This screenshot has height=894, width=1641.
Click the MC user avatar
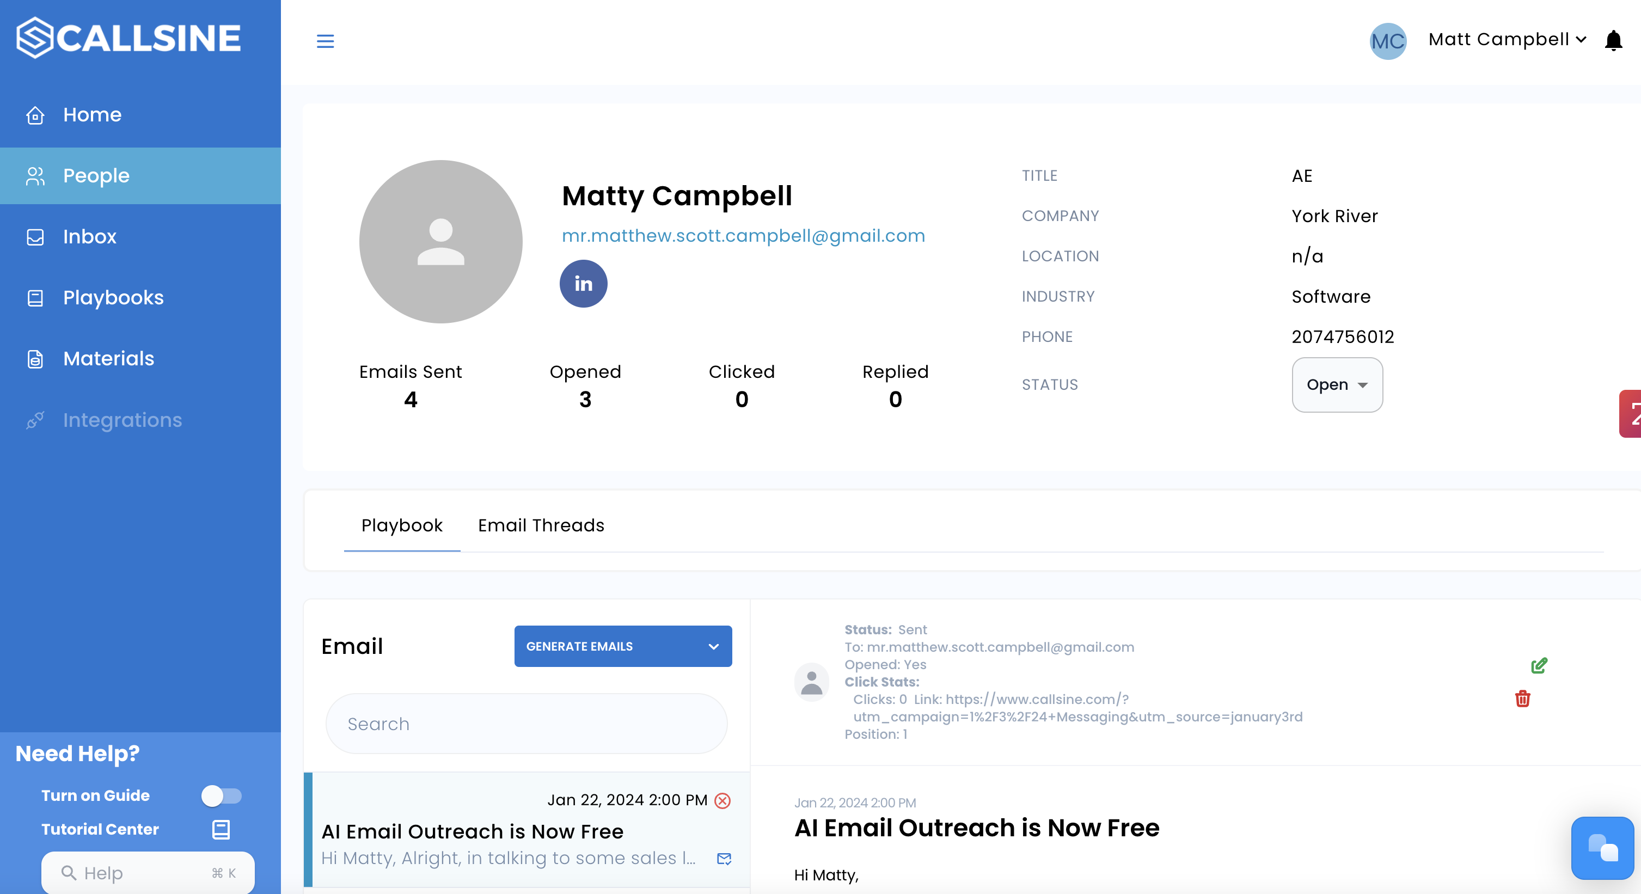point(1387,41)
